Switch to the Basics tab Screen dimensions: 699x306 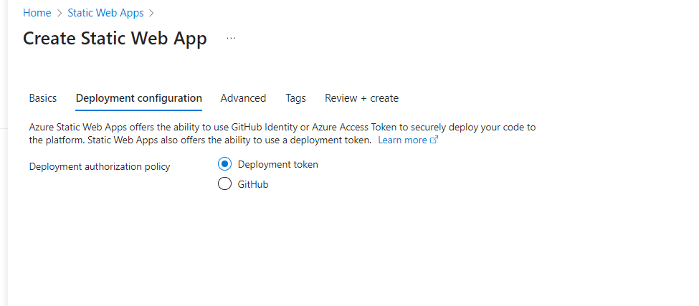coord(43,98)
